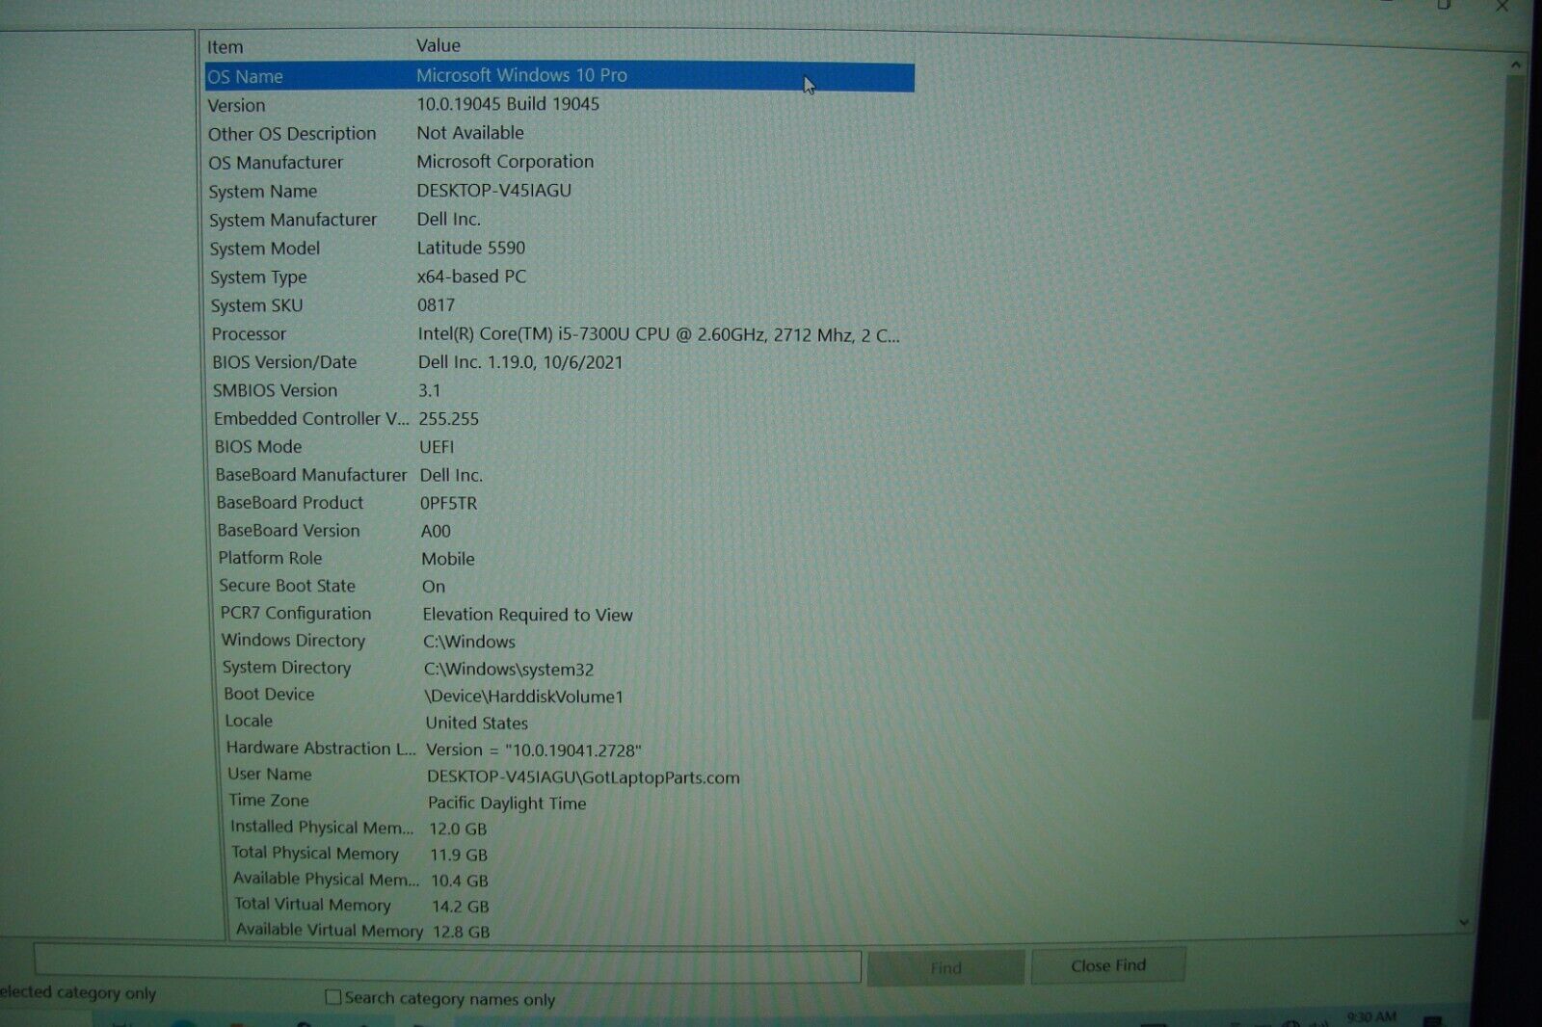Click the Find button
Viewport: 1542px width, 1027px height.
pos(945,967)
